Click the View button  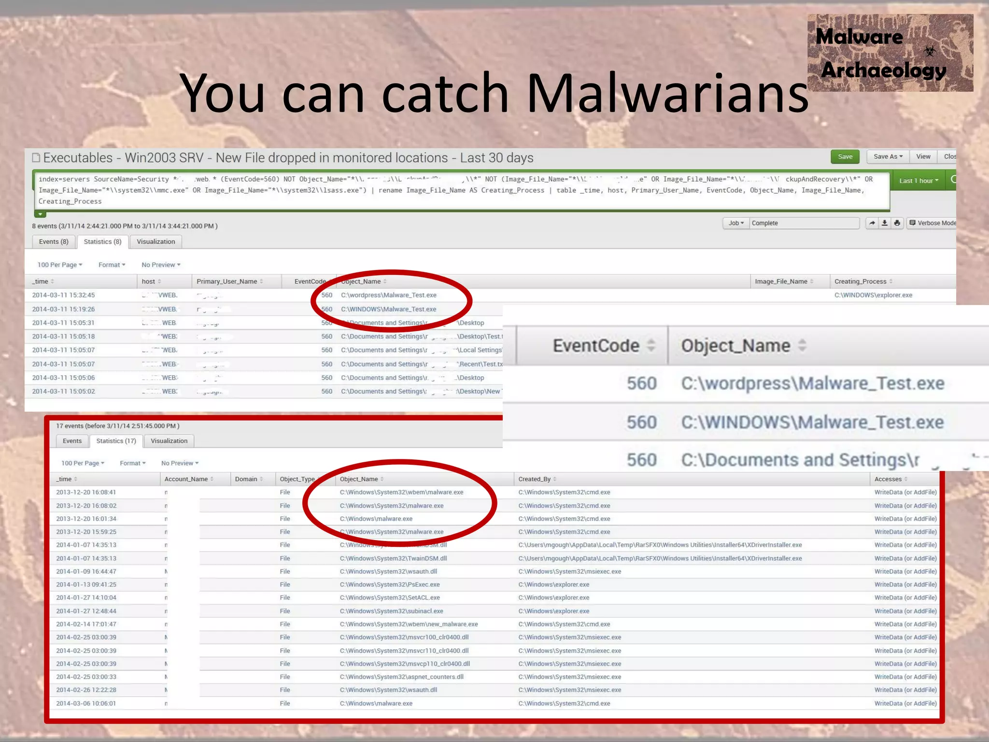coord(923,157)
